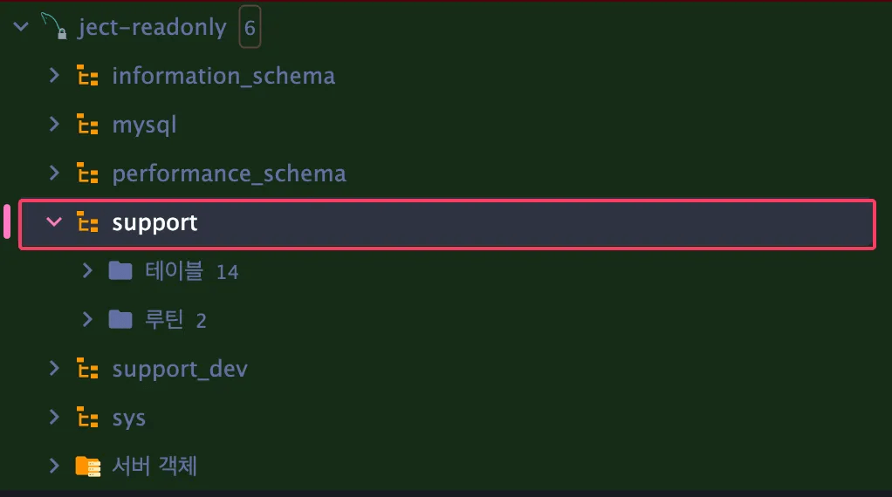This screenshot has width=892, height=497.
Task: Click the 서버 객체 folder icon
Action: (87, 466)
